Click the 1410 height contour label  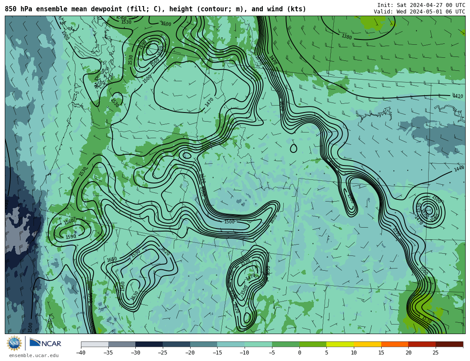(458, 96)
